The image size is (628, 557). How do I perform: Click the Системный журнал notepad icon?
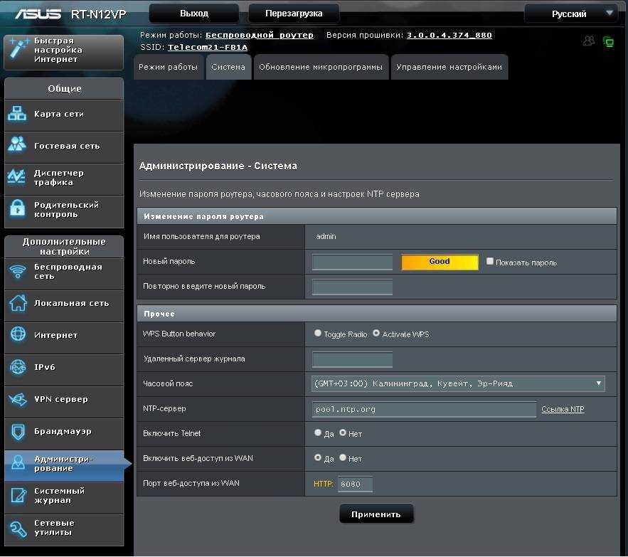[18, 495]
